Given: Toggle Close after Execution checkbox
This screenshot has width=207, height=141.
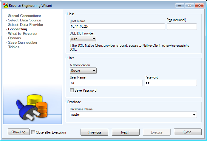Looking at the screenshot, I should click(x=33, y=132).
